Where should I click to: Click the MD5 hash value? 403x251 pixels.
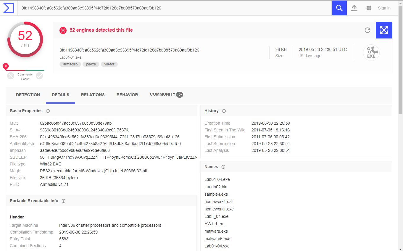pyautogui.click(x=76, y=123)
